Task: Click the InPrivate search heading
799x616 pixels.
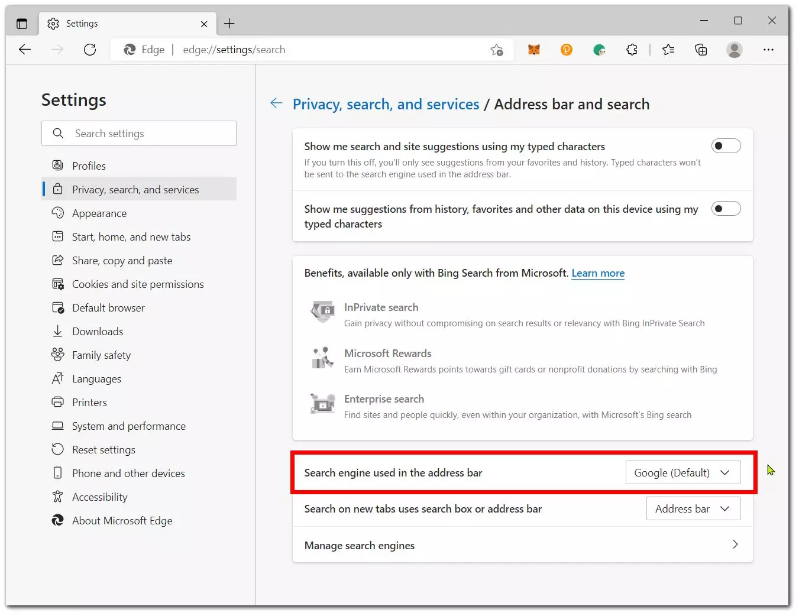Action: click(381, 307)
